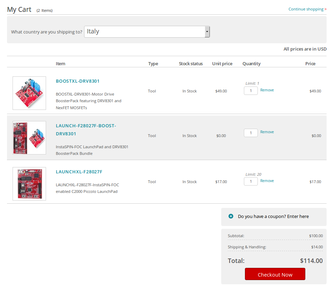Click the $100.00 subtotal value
The height and width of the screenshot is (286, 336).
coord(316,236)
